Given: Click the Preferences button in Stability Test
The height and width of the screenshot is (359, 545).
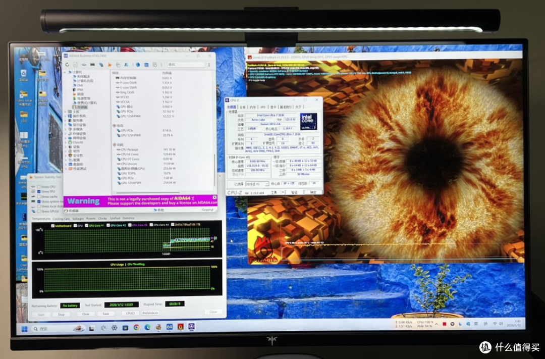Looking at the screenshot, I should [150, 313].
